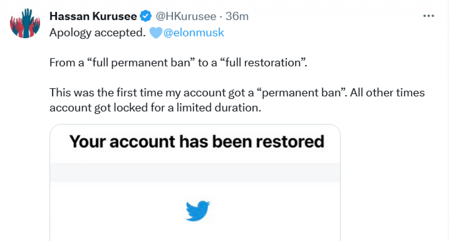Click the @HKurusee handle

pyautogui.click(x=185, y=17)
